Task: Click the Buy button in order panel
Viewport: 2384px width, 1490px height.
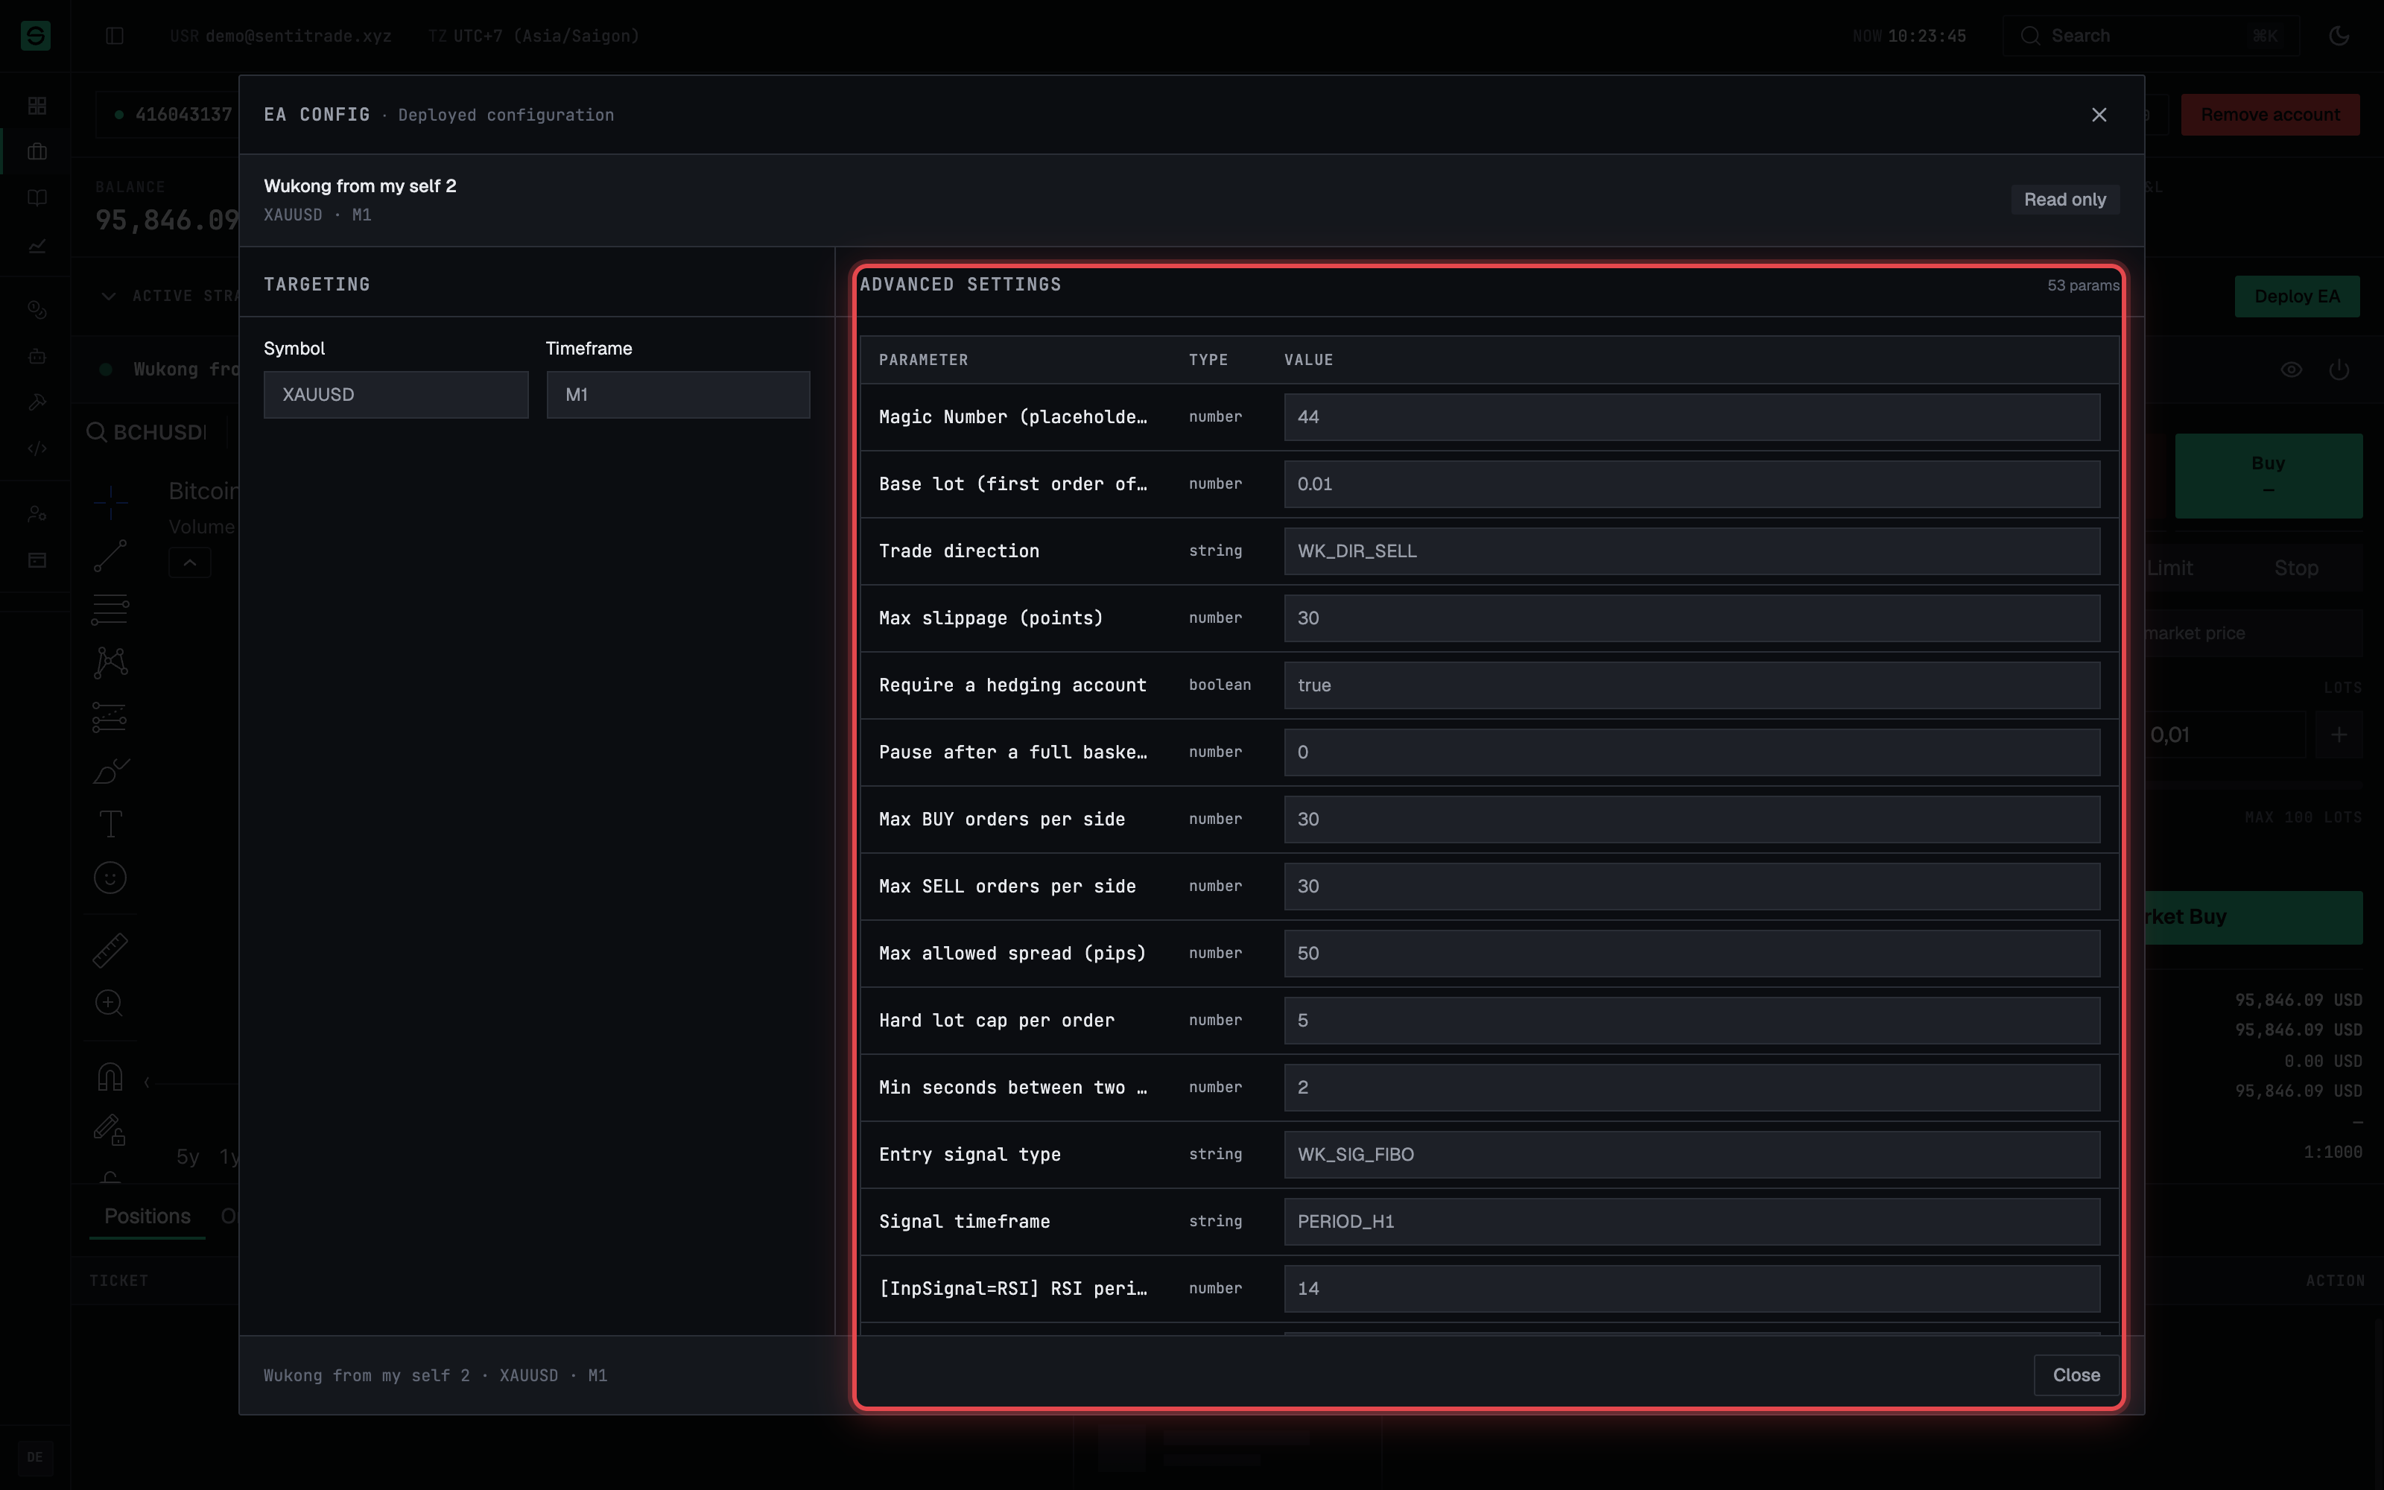Action: (2268, 475)
